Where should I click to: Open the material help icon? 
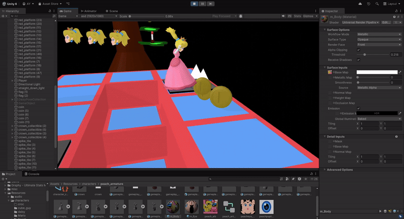[x=394, y=17]
